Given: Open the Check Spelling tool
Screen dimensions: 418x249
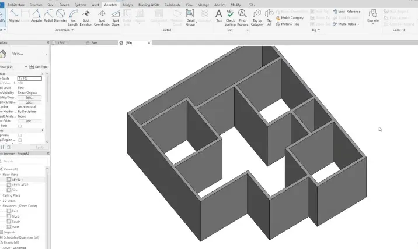Looking at the screenshot, I should (230, 16).
